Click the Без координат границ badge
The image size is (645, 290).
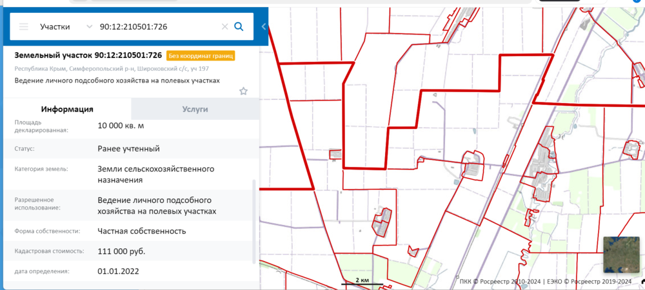(x=201, y=55)
